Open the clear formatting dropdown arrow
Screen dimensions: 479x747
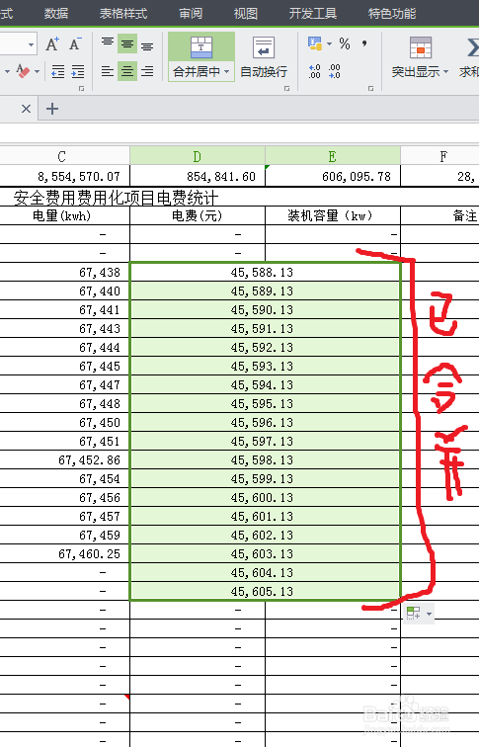[38, 72]
